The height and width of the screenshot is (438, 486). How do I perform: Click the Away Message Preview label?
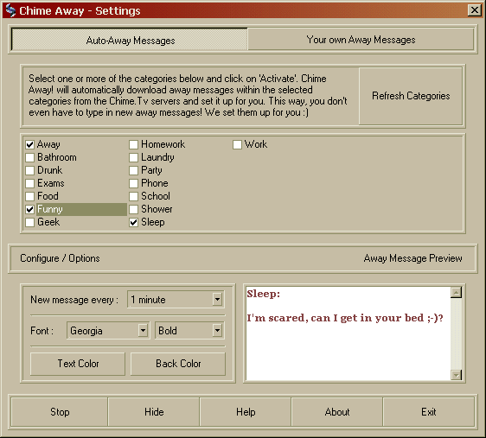(412, 257)
